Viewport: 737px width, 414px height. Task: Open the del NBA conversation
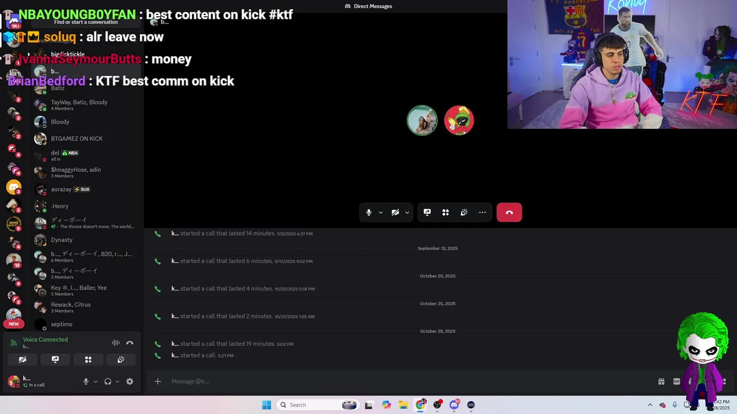tap(86, 155)
